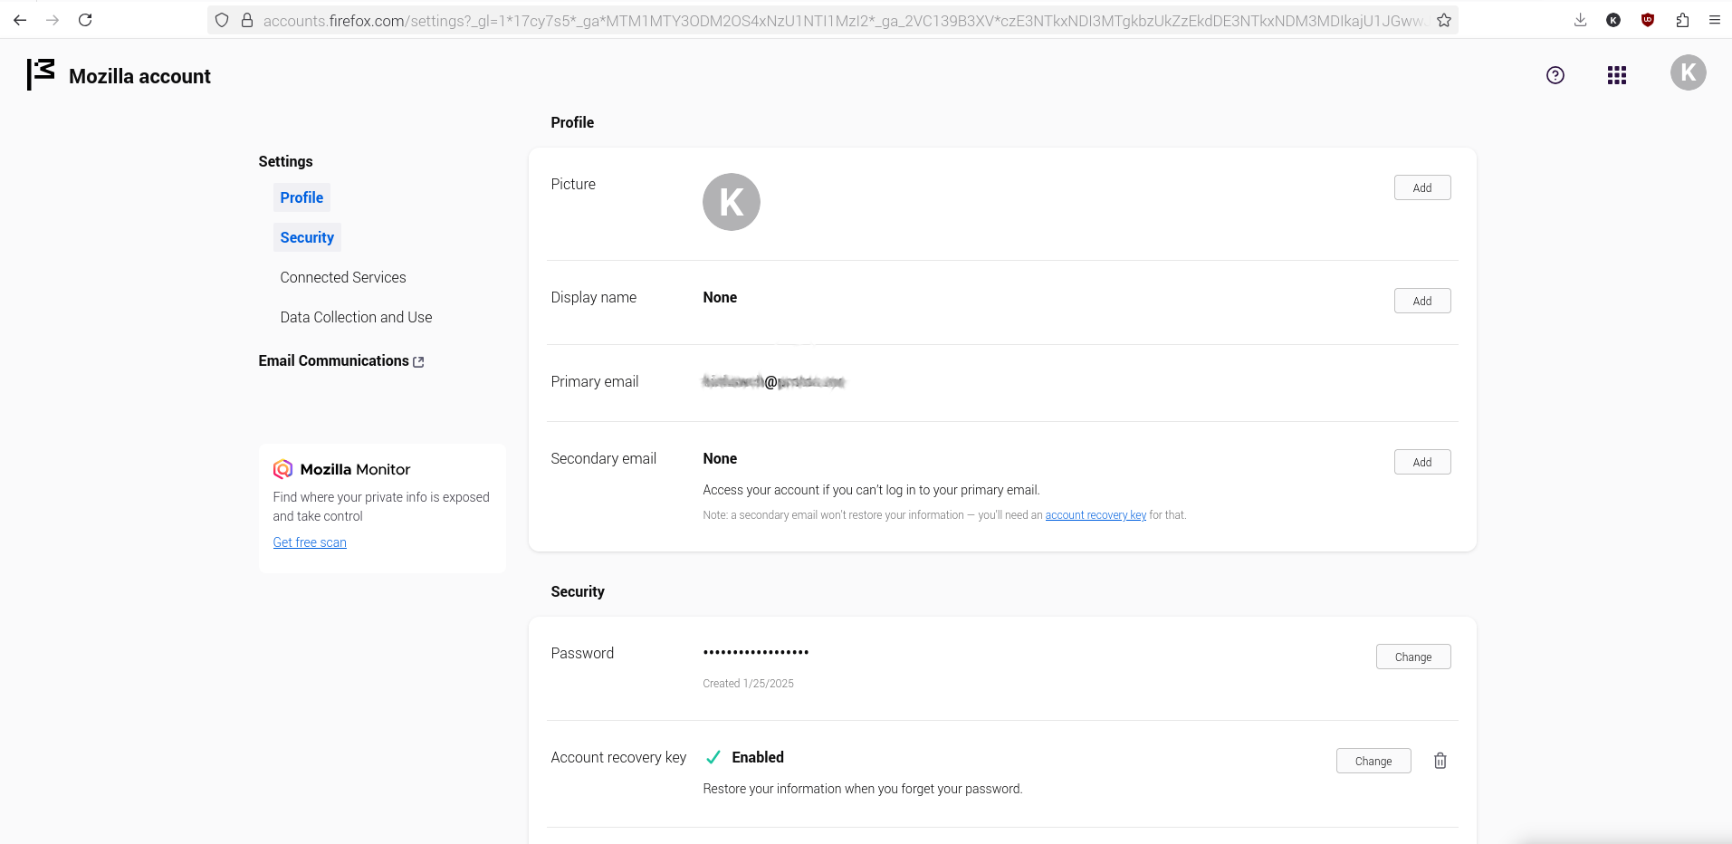Select Connected Services in the sidebar
The width and height of the screenshot is (1732, 844).
pyautogui.click(x=343, y=277)
